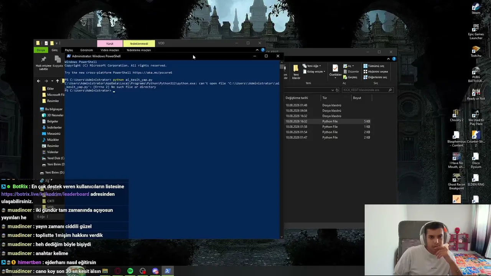Select Bu bilgisayar in the navigation tree
The image size is (491, 276).
51,109
